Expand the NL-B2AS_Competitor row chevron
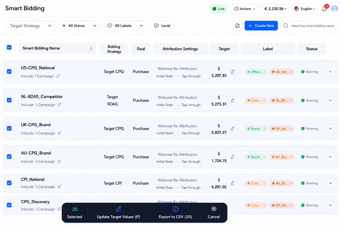This screenshot has width=341, height=228. [x=330, y=100]
